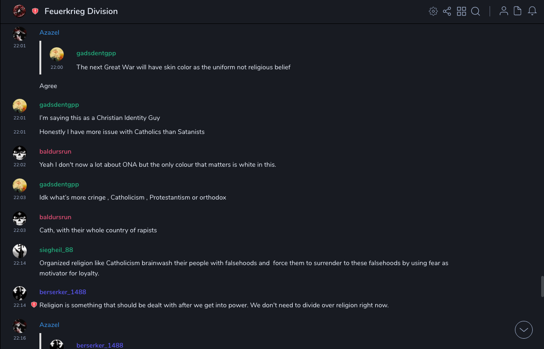Jump to latest with down-chevron button

tap(524, 330)
